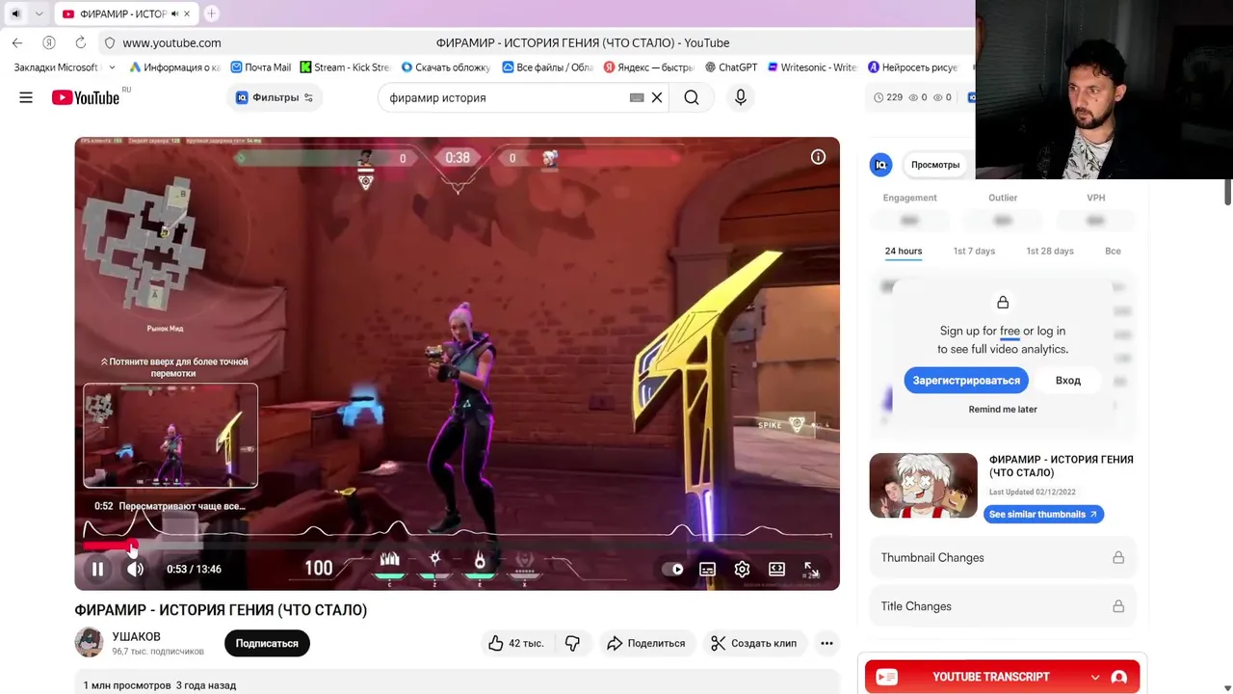Show video info card icon
1233x694 pixels.
tap(818, 157)
